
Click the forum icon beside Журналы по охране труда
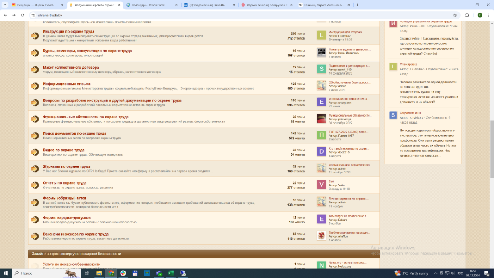(x=35, y=168)
